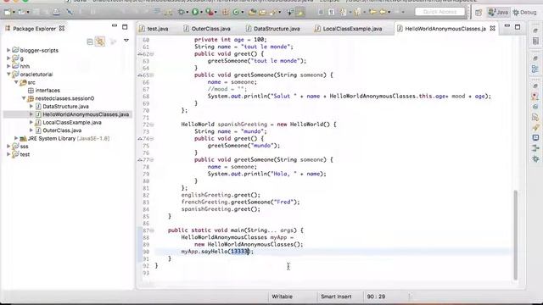Toggle fold marker at line 72
The height and width of the screenshot is (305, 543).
pos(152,125)
